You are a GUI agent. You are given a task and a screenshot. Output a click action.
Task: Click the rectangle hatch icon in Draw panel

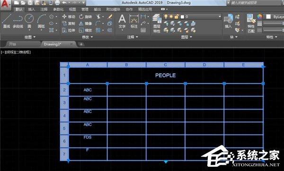click(x=52, y=30)
